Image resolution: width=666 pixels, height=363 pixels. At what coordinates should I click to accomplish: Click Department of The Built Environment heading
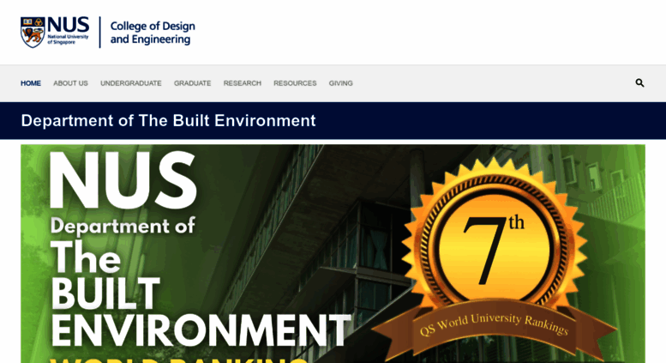(168, 121)
